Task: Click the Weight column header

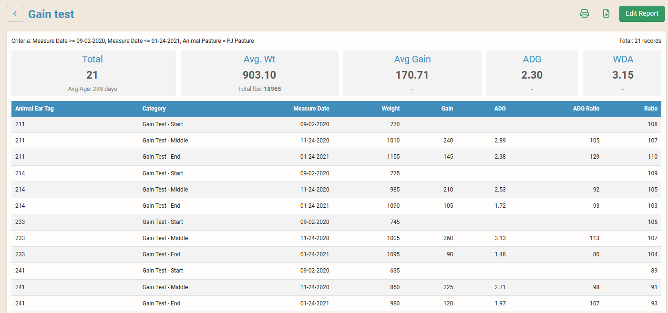Action: 391,109
